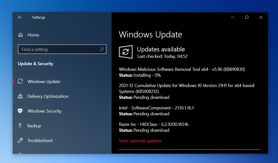The height and width of the screenshot is (163, 278).
Task: Close the Settings window
Action: tap(261, 17)
